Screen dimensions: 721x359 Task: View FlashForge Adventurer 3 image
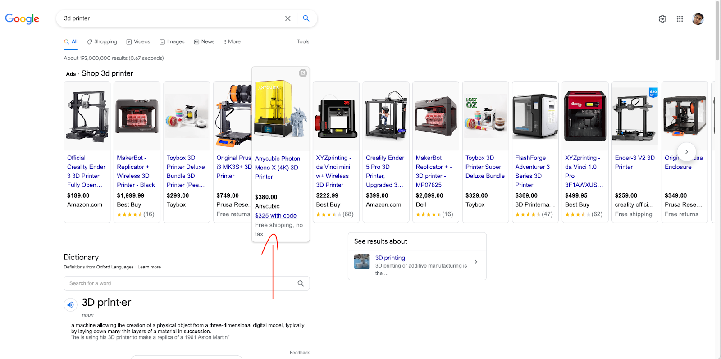click(x=535, y=116)
